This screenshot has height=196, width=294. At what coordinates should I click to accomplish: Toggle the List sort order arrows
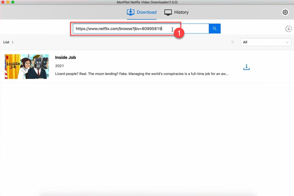(x=13, y=42)
